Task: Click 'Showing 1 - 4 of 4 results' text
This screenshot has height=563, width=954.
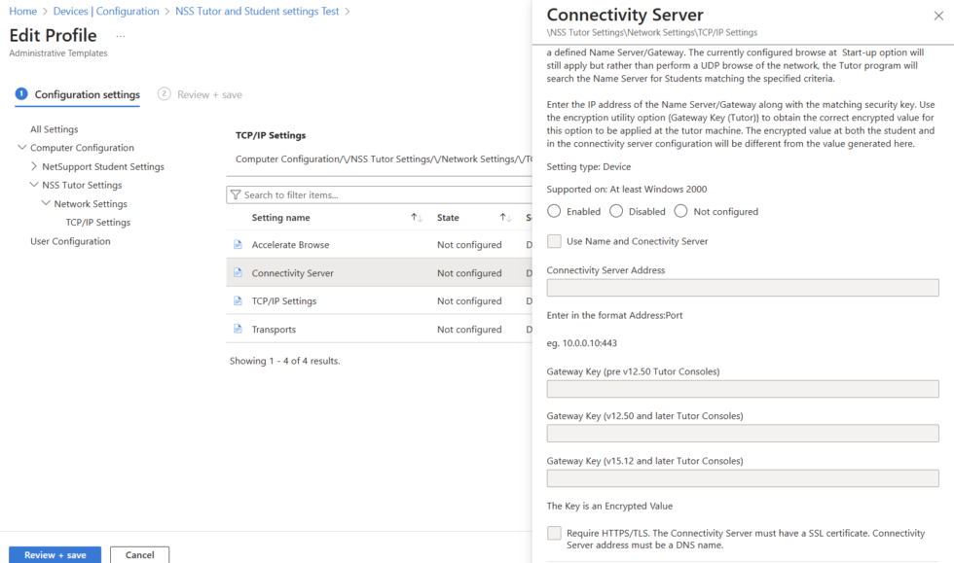Action: [x=284, y=361]
